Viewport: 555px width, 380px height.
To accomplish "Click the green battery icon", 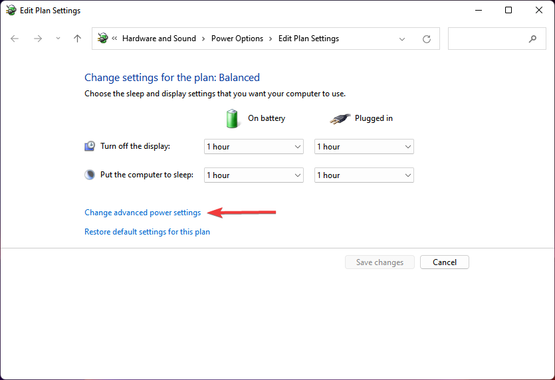I will click(x=232, y=118).
